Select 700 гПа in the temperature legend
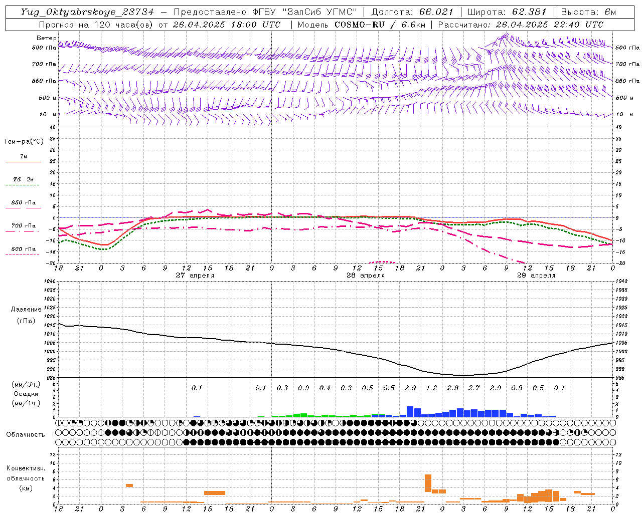Image resolution: width=642 pixels, height=513 pixels. [x=23, y=226]
